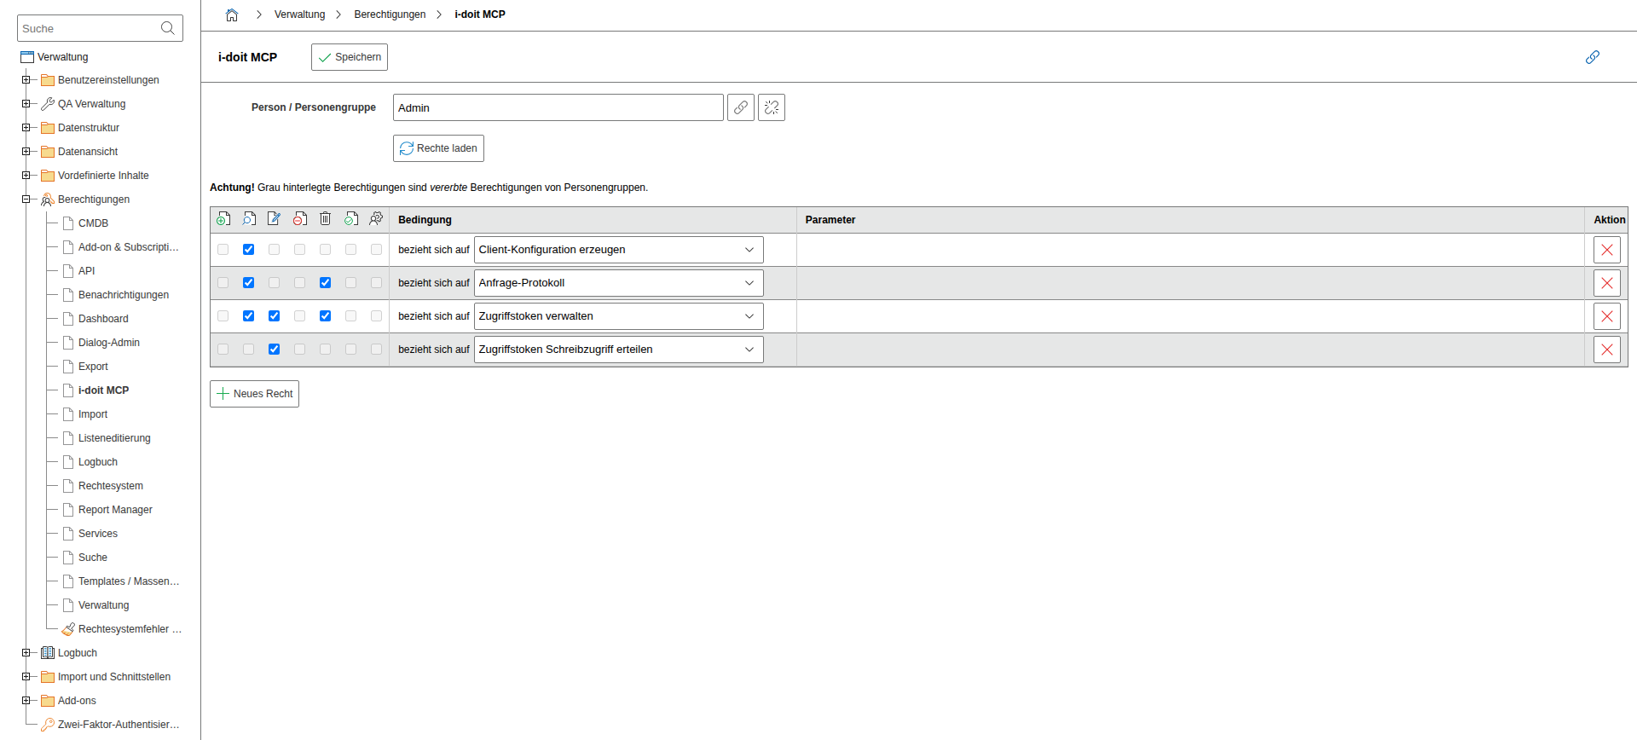Select Dashboard under Berechtigungen
This screenshot has width=1637, height=740.
(103, 319)
